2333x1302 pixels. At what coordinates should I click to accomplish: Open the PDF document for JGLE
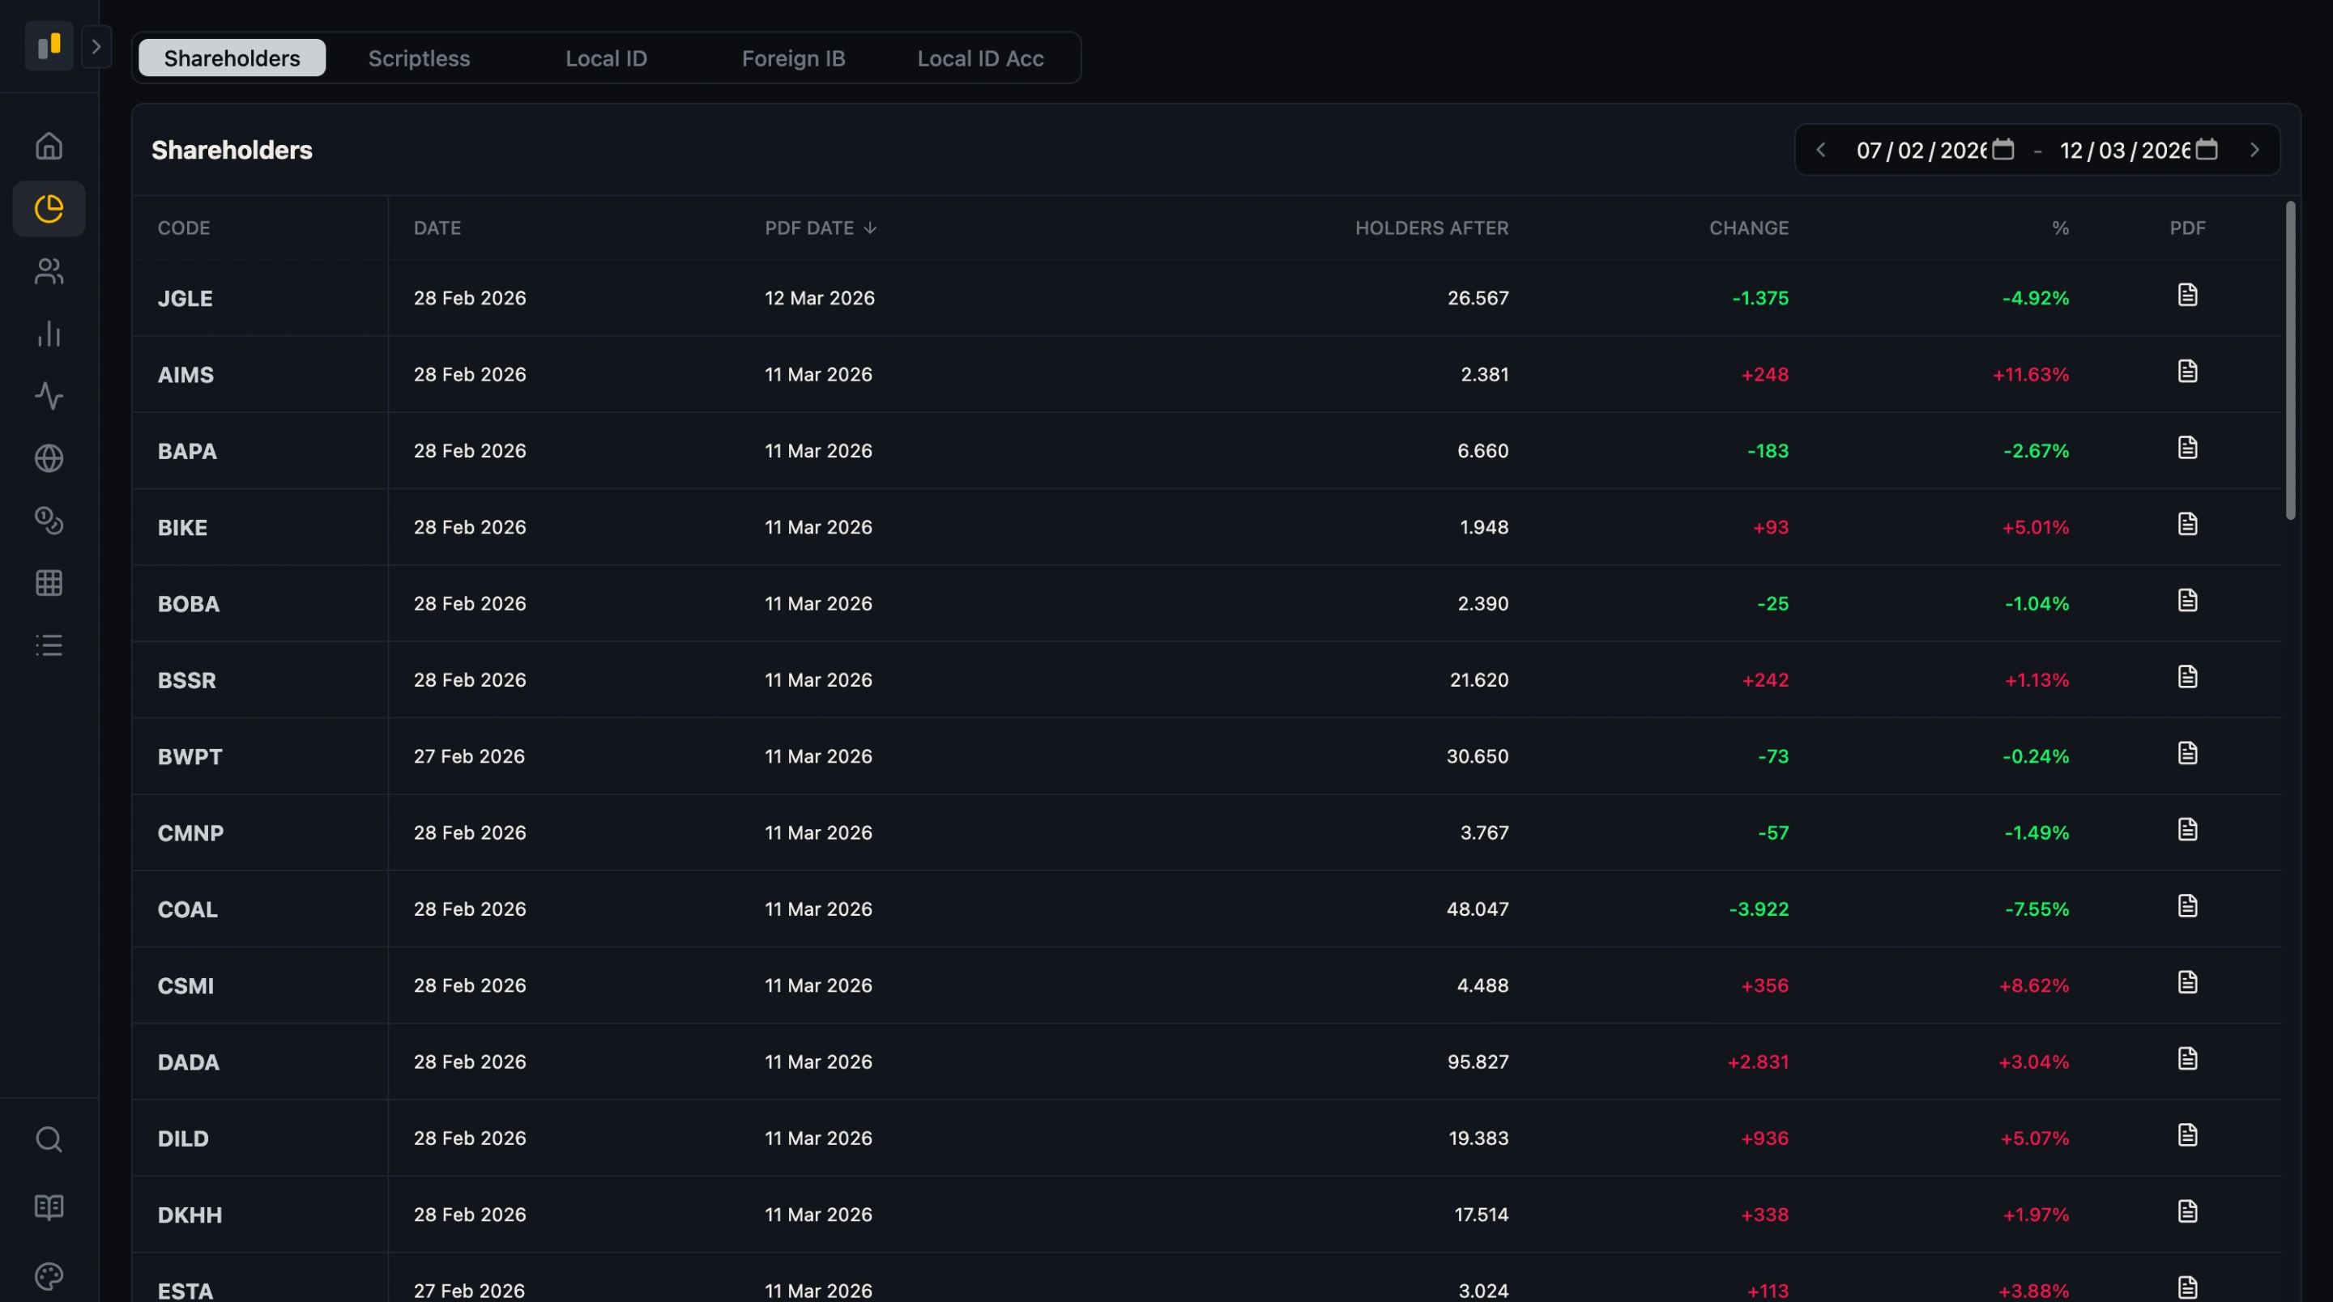(x=2187, y=294)
